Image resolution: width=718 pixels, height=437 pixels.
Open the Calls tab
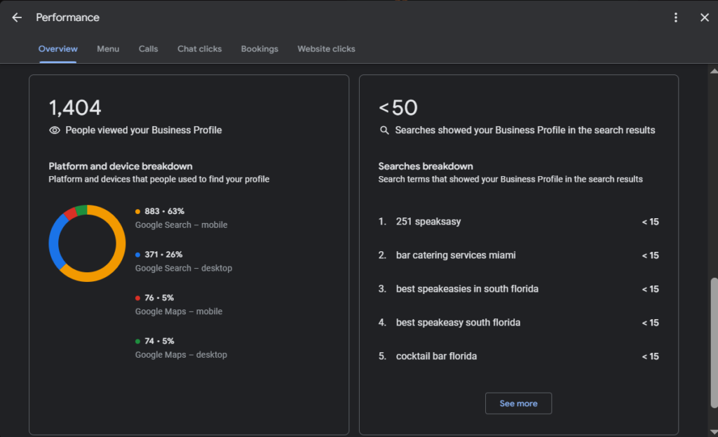click(x=149, y=48)
